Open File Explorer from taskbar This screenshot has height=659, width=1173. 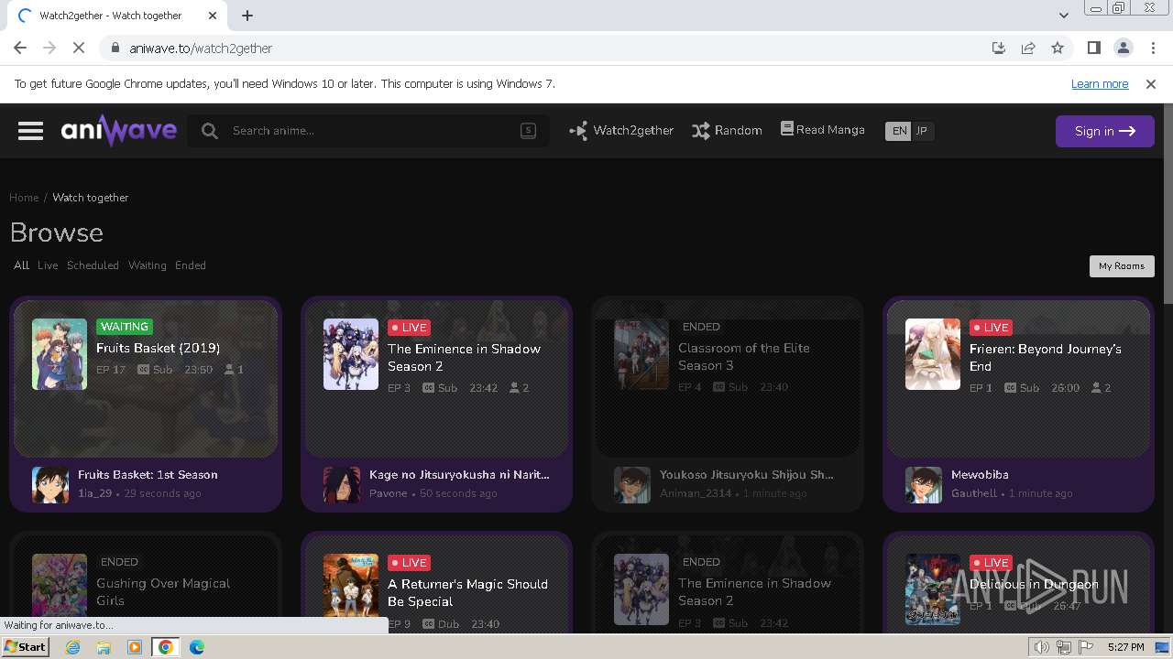click(x=104, y=647)
